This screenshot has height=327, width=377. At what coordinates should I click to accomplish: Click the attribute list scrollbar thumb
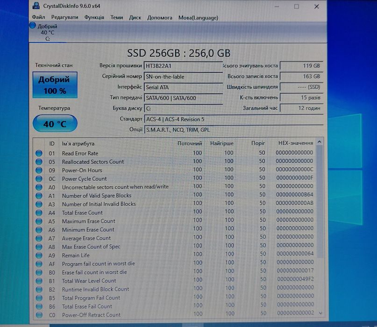pyautogui.click(x=320, y=201)
